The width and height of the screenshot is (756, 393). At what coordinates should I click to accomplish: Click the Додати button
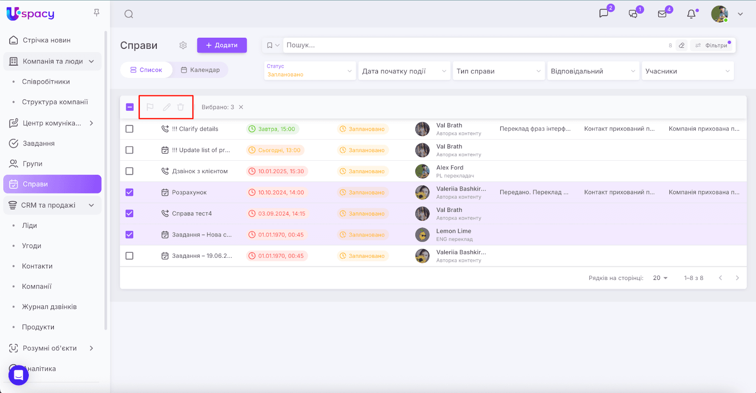point(222,45)
